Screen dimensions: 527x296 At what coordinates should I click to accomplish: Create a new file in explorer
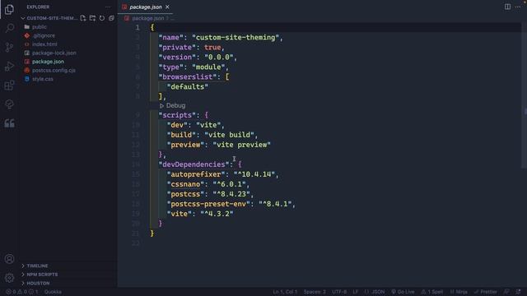tap(83, 18)
